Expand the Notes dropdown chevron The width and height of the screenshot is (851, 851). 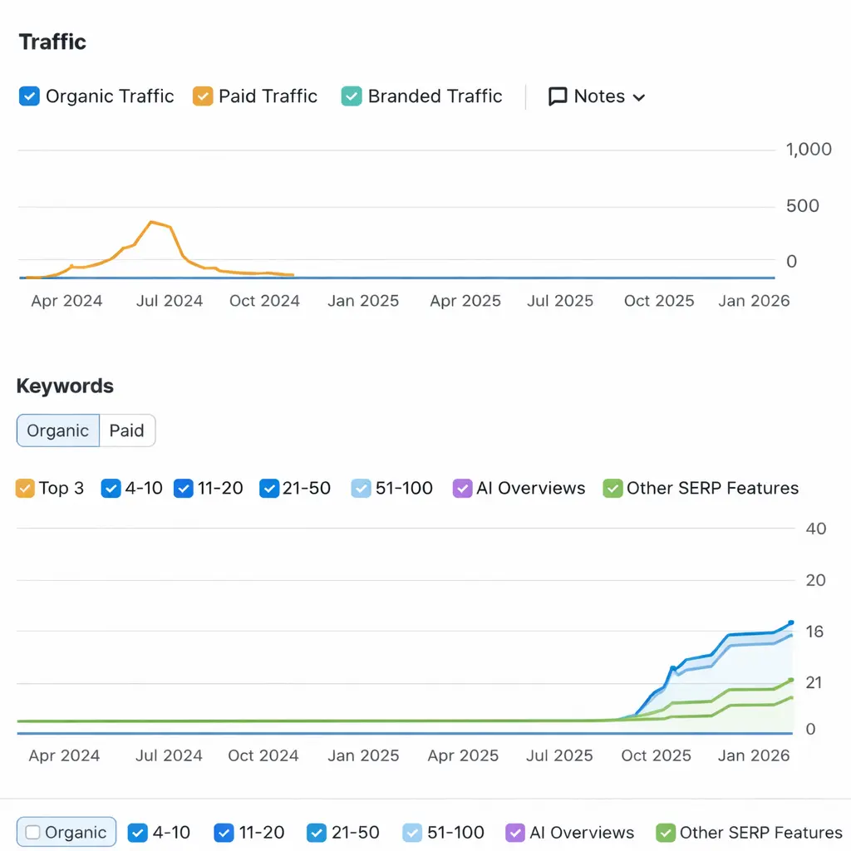(x=639, y=97)
